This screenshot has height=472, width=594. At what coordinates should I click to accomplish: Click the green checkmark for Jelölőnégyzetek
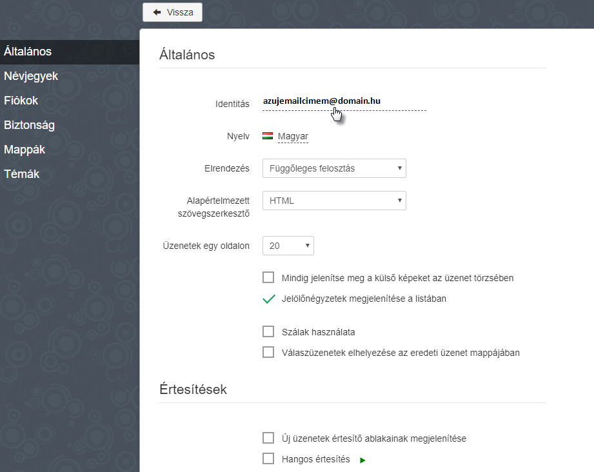pyautogui.click(x=268, y=299)
